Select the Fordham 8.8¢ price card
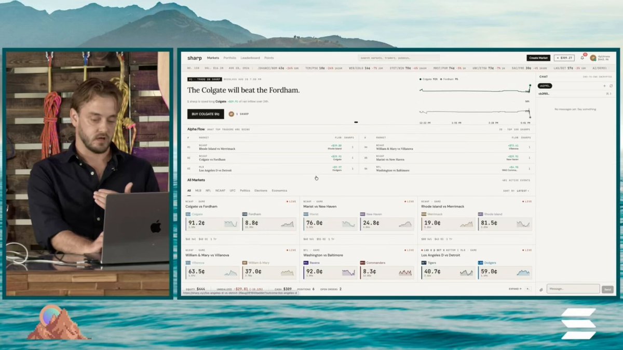The width and height of the screenshot is (623, 350). click(x=269, y=224)
